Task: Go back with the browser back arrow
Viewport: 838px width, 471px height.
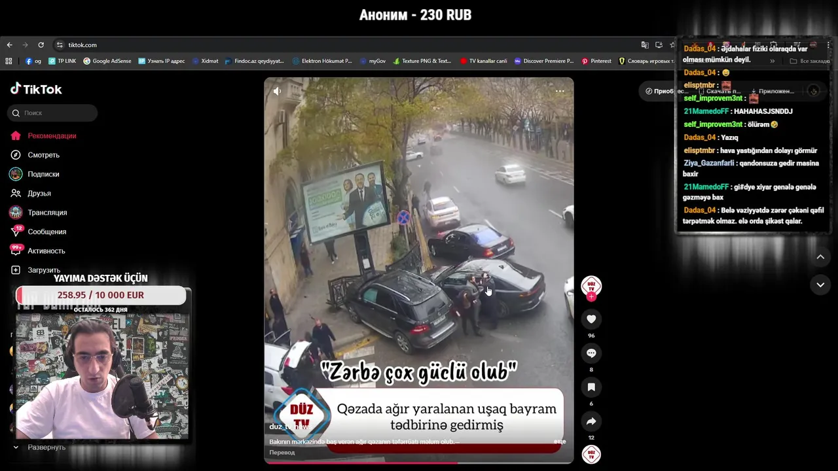Action: pyautogui.click(x=9, y=44)
